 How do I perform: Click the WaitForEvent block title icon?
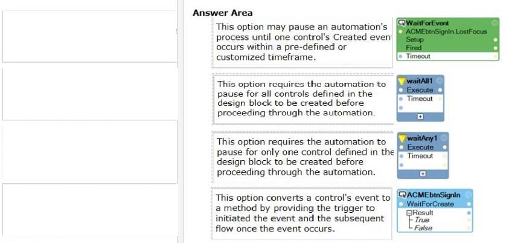tap(402, 23)
